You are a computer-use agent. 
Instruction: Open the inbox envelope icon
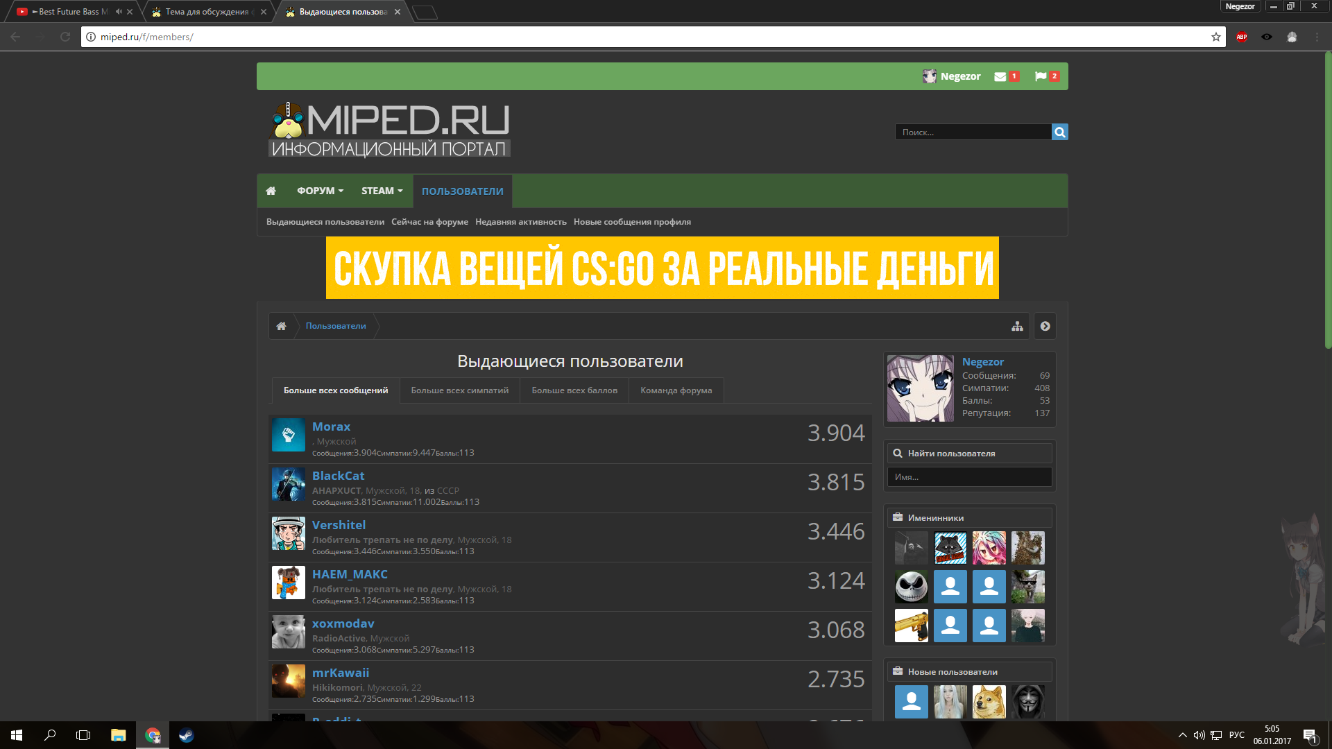pyautogui.click(x=1000, y=76)
